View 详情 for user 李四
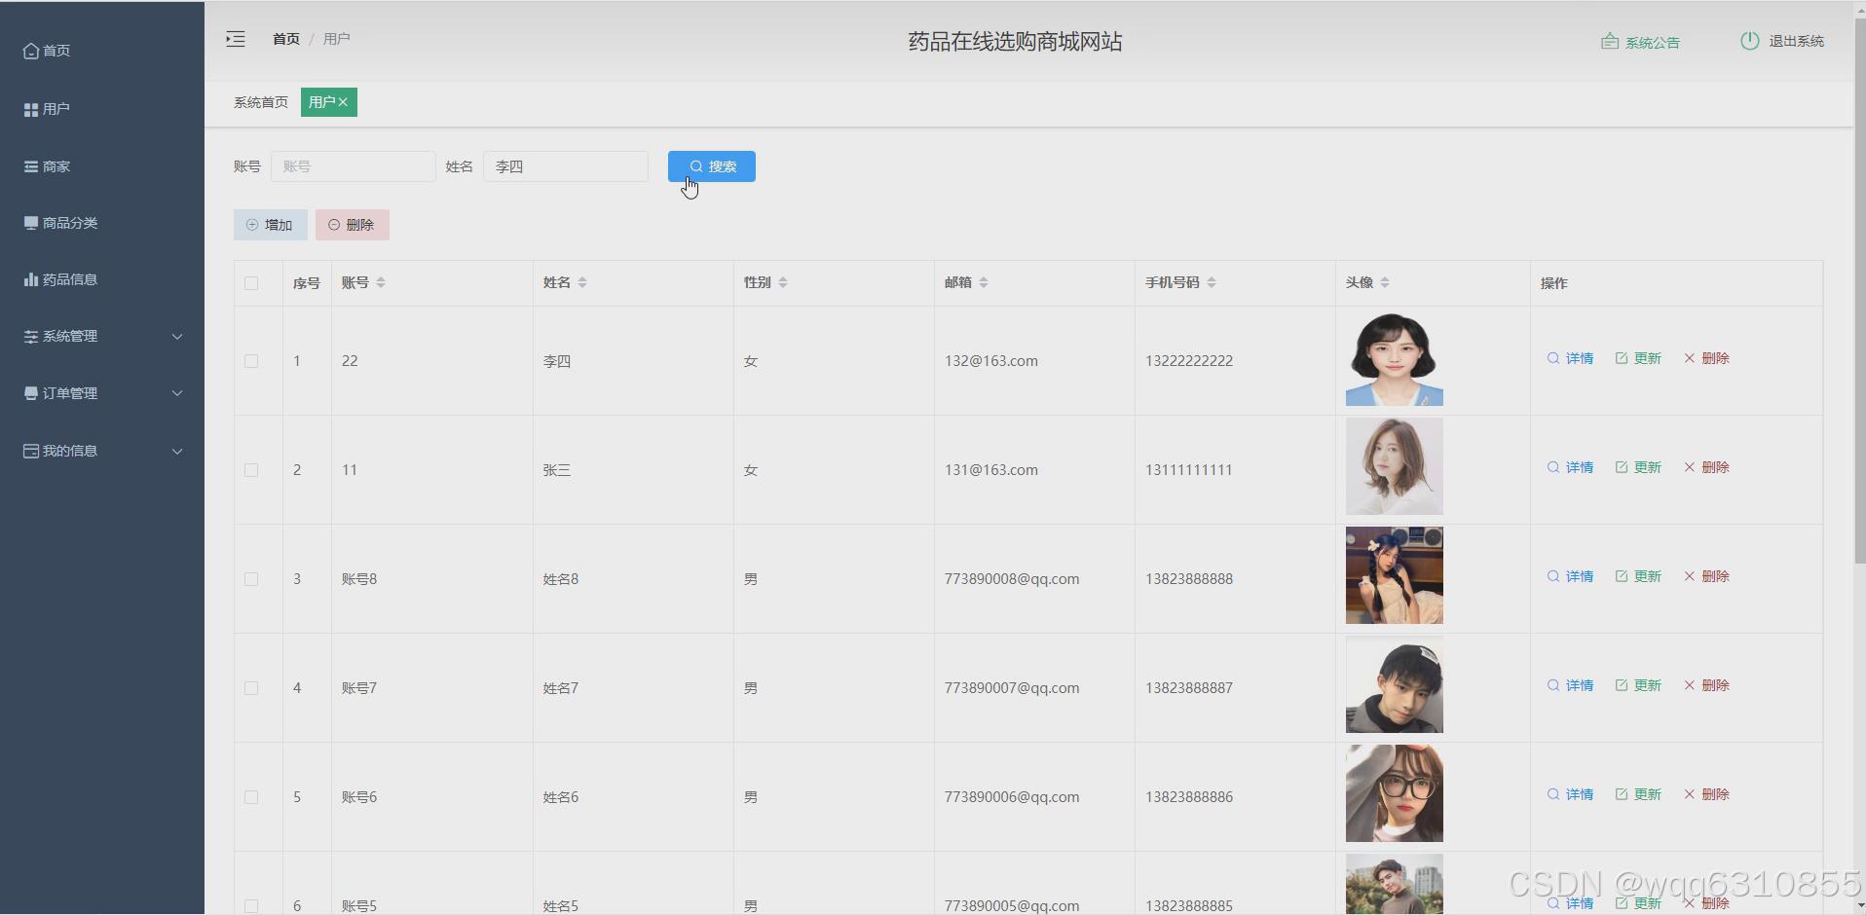The width and height of the screenshot is (1866, 915). pyautogui.click(x=1570, y=358)
